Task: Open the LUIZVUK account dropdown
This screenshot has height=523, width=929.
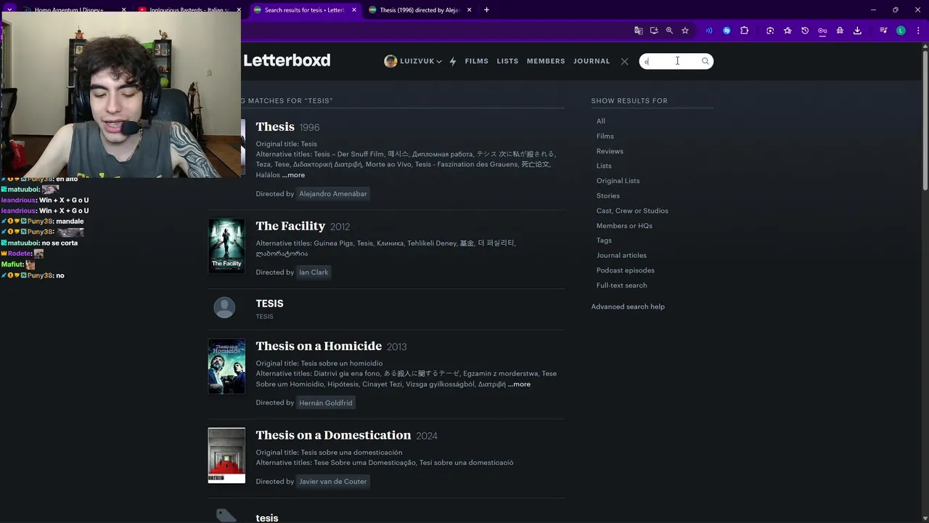Action: pyautogui.click(x=413, y=61)
